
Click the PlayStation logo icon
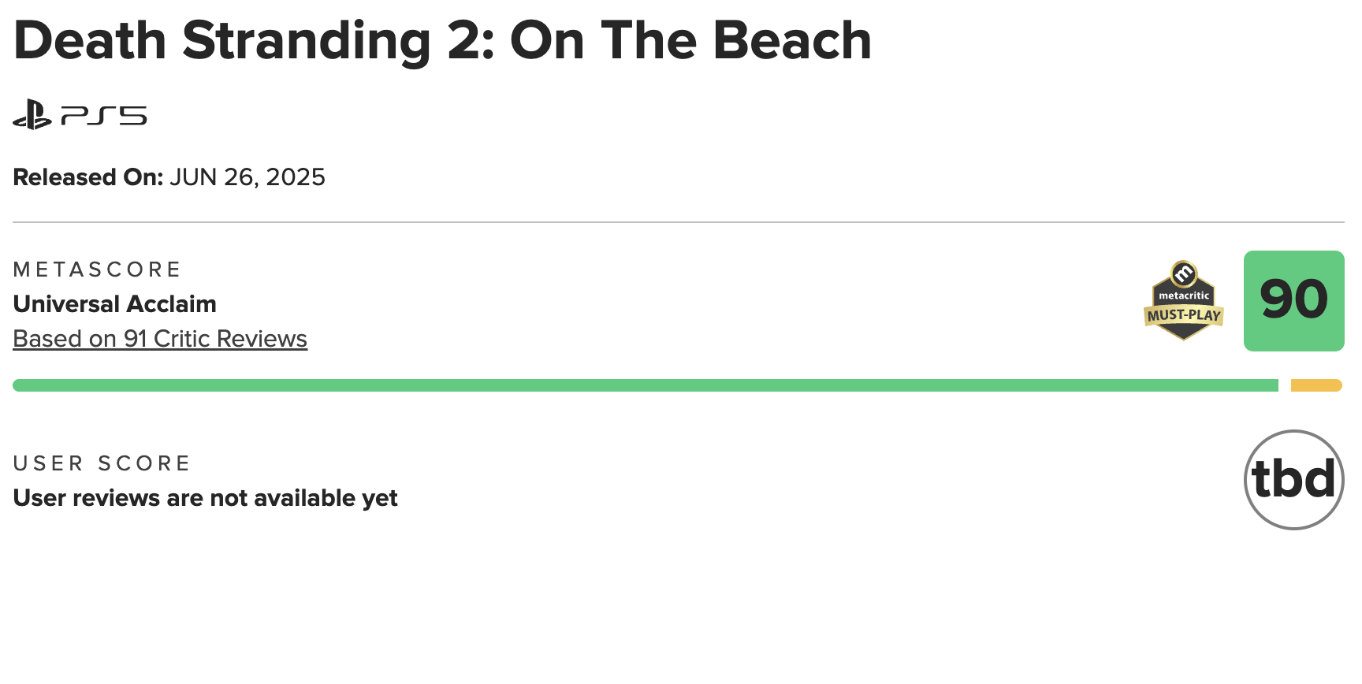(32, 115)
